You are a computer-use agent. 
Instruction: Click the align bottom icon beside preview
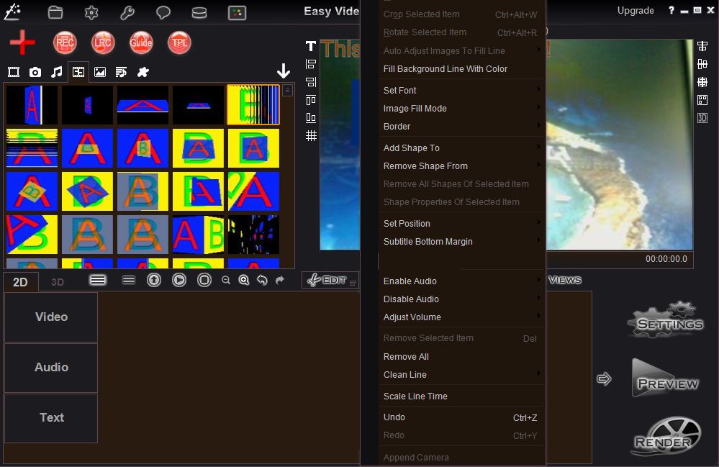coord(311,118)
